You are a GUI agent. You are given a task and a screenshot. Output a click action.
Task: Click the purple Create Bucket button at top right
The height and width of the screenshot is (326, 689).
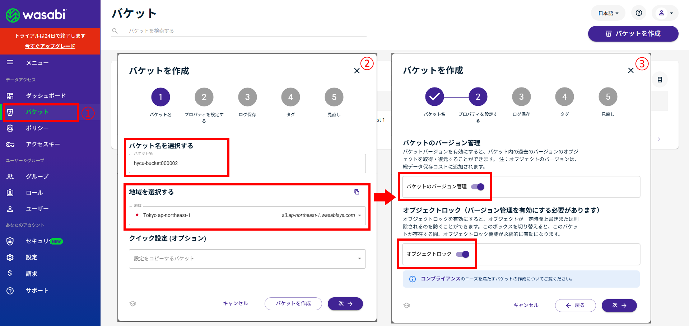click(x=633, y=34)
